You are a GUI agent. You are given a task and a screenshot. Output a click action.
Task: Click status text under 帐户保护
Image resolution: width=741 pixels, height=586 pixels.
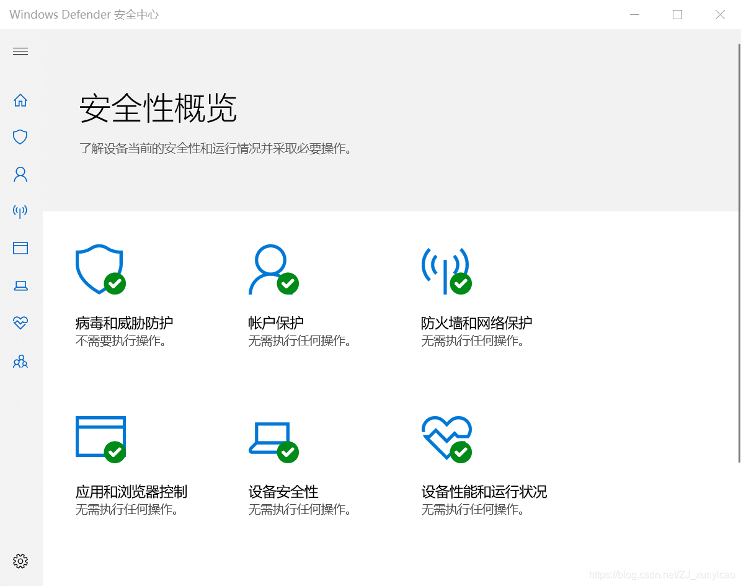[x=300, y=340]
